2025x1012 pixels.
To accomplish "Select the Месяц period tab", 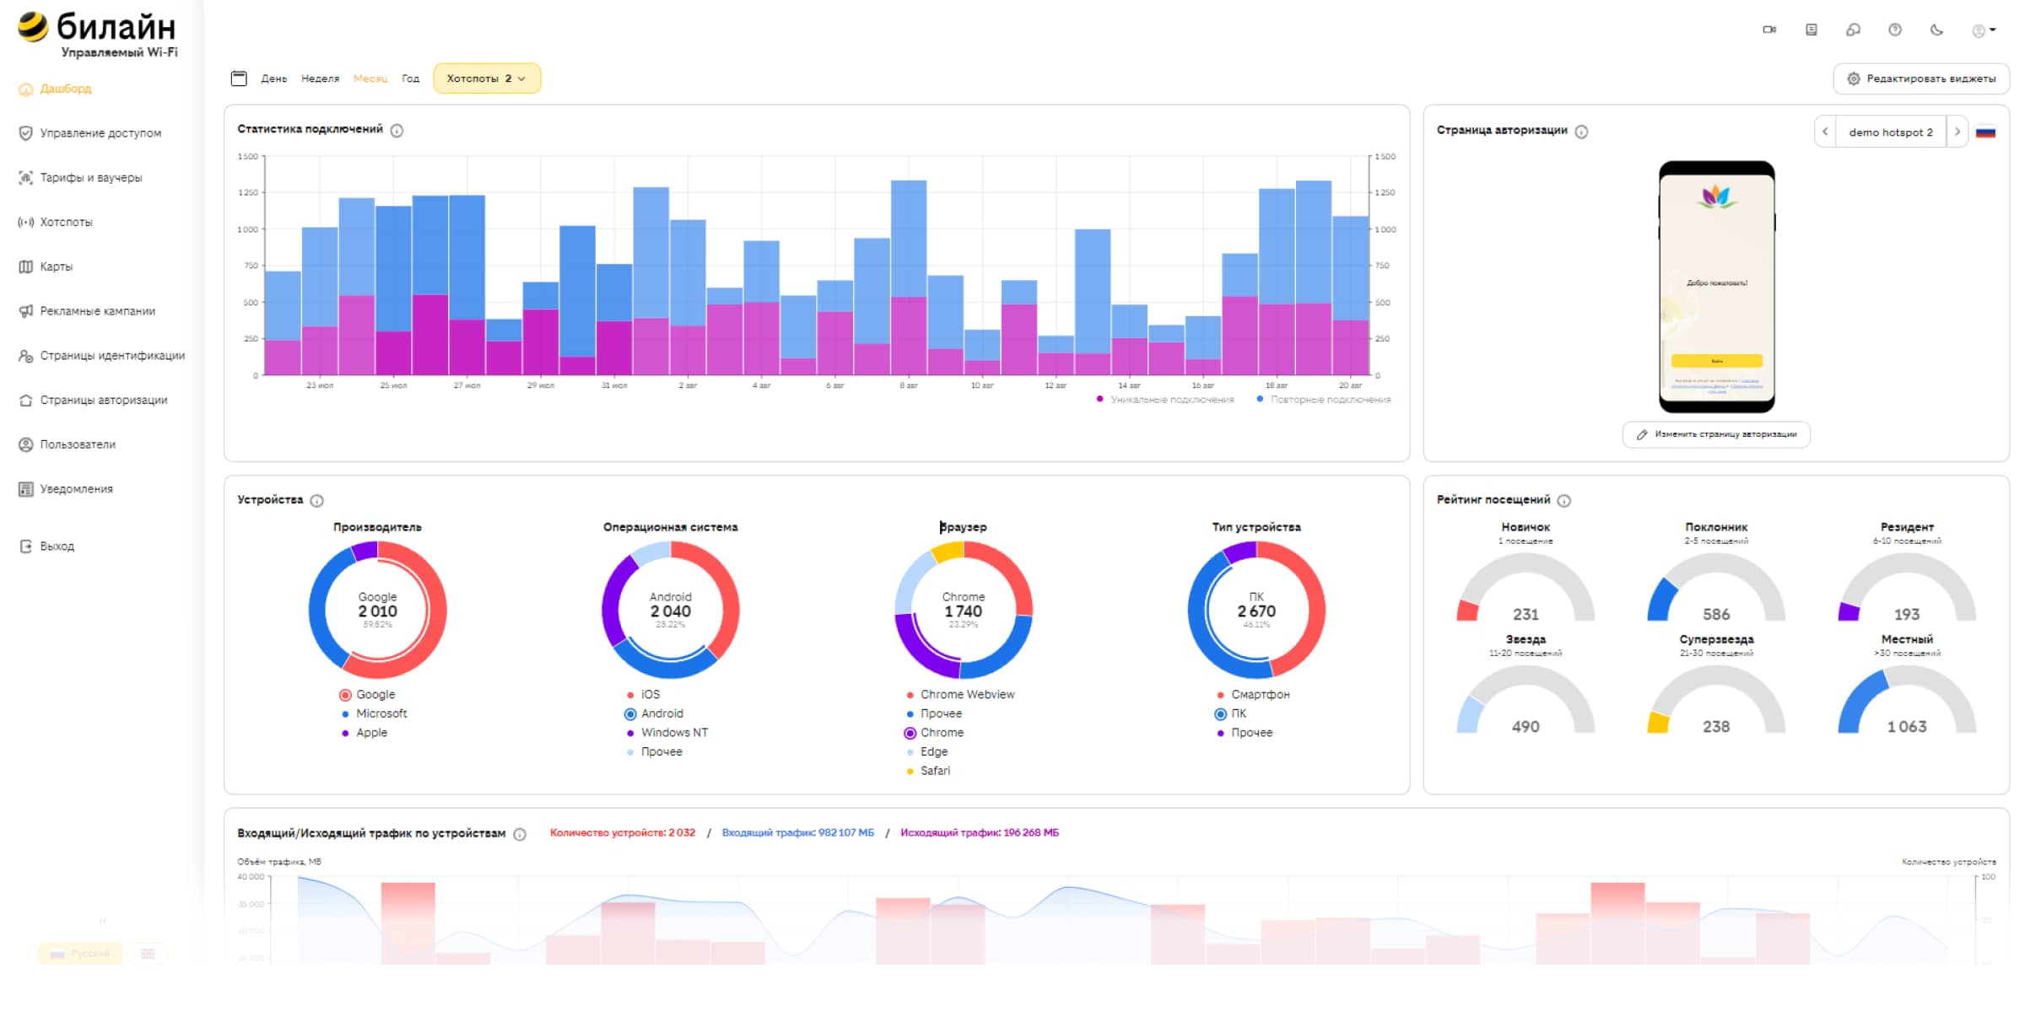I will [x=370, y=78].
